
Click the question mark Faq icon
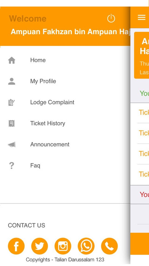[x=11, y=165]
